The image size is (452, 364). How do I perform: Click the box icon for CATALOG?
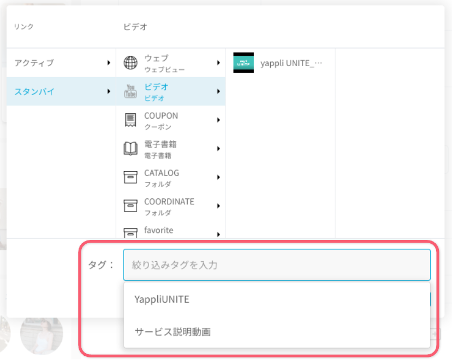point(130,177)
